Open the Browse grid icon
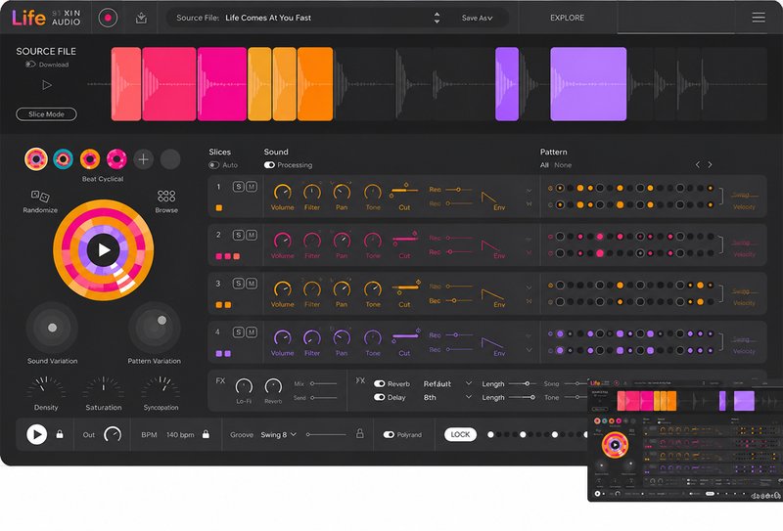This screenshot has height=531, width=783. pyautogui.click(x=166, y=196)
